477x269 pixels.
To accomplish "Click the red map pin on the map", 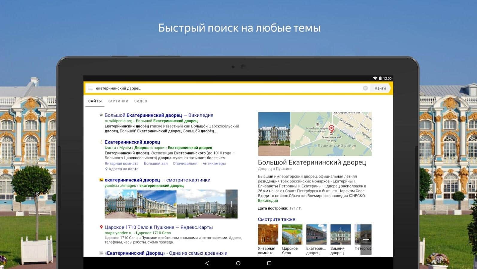I will (331, 129).
